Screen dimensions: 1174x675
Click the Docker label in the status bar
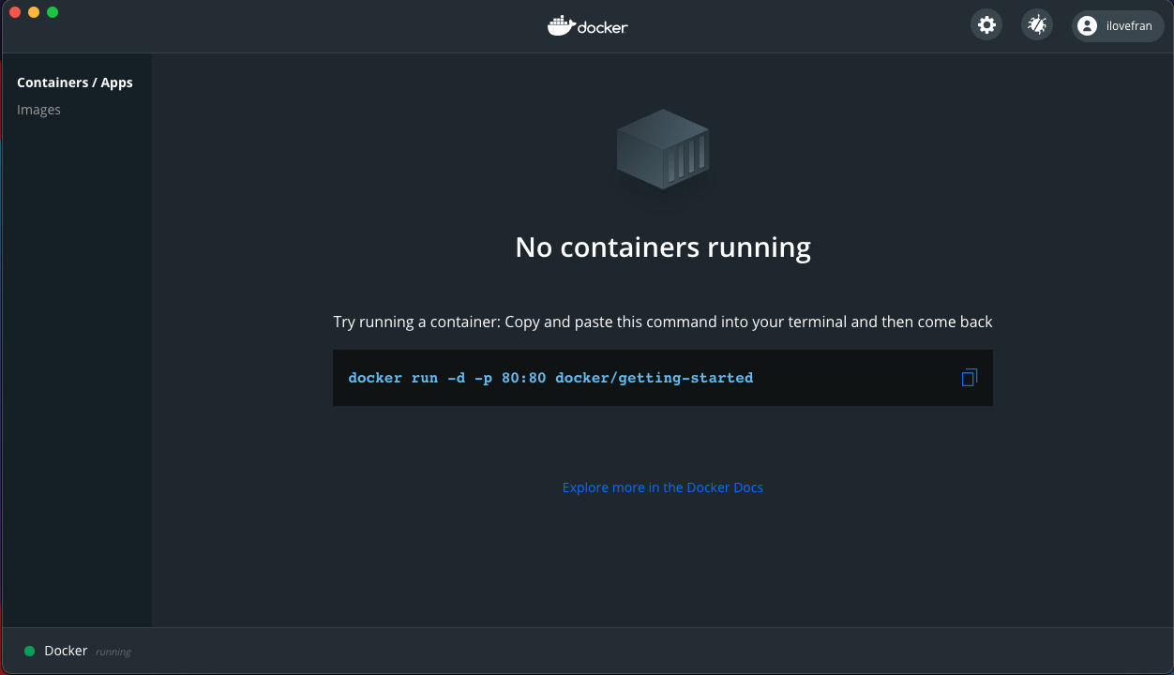point(66,651)
